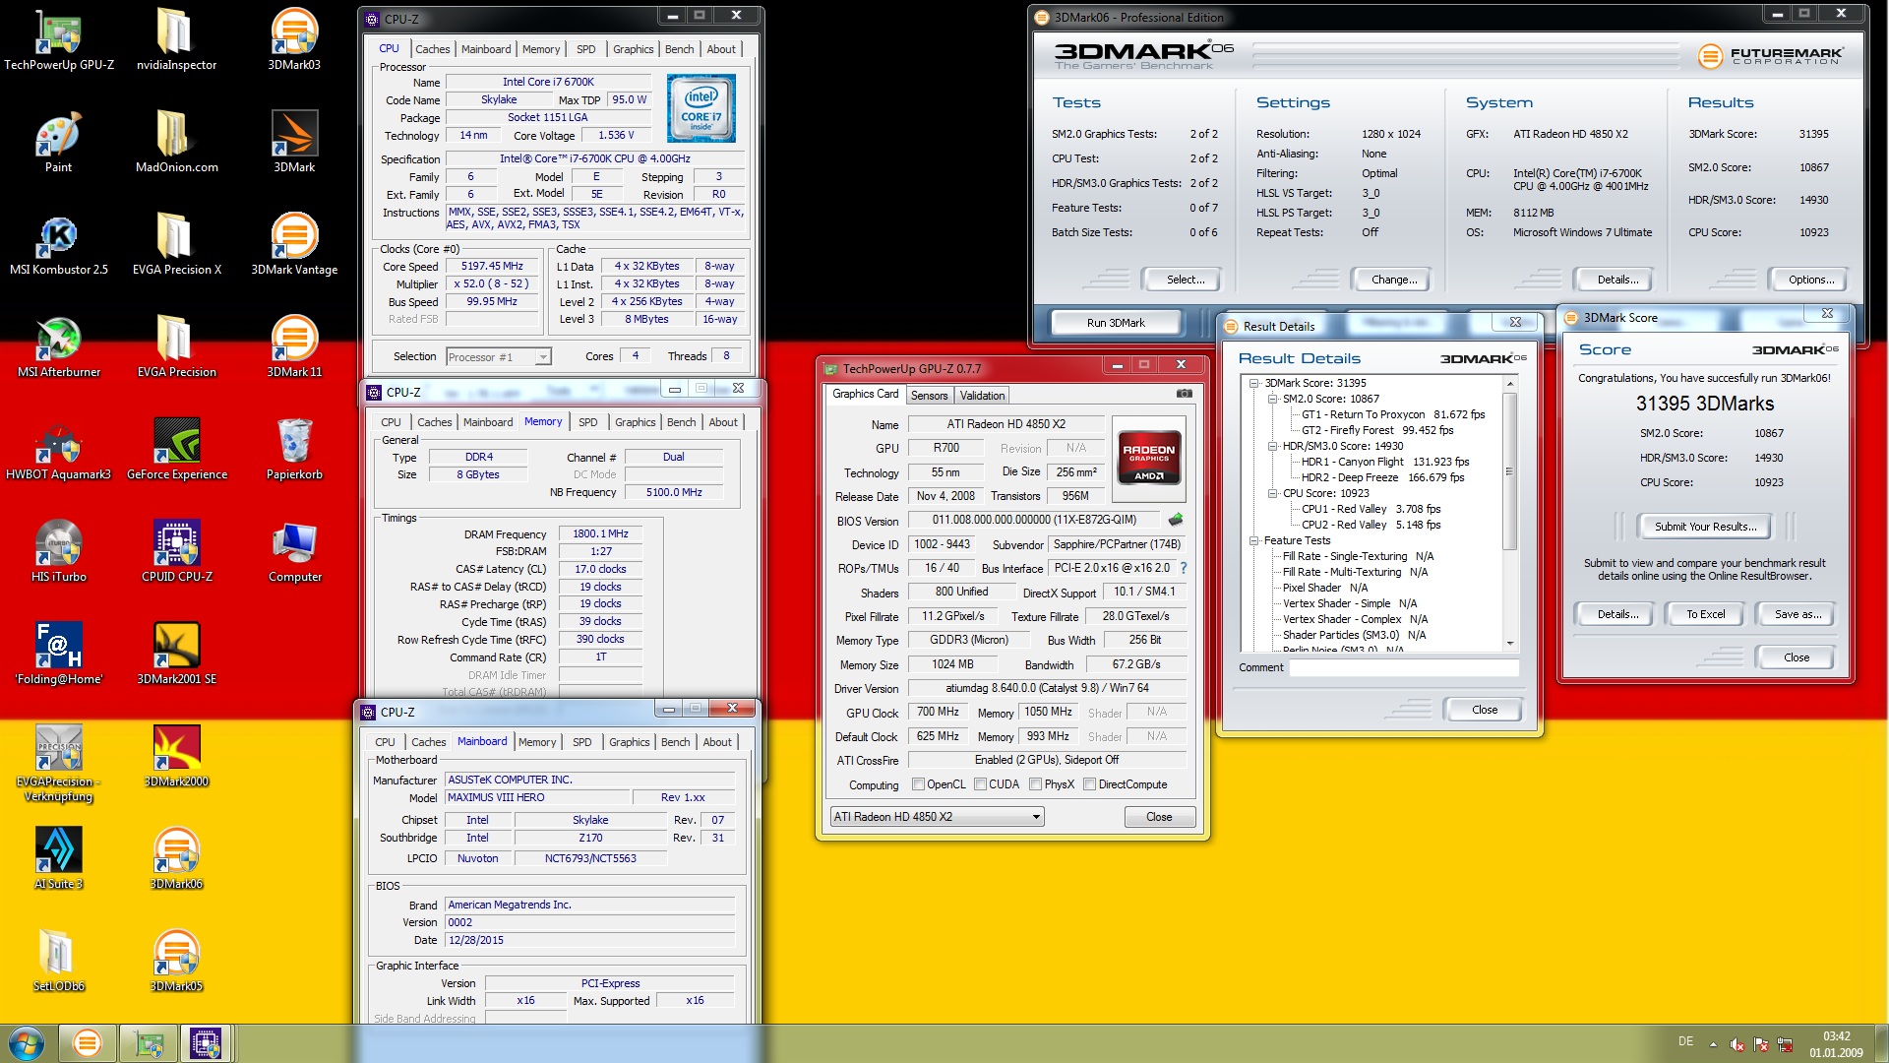Launch MSI Kombustor 2.5 shortcut

pos(58,245)
